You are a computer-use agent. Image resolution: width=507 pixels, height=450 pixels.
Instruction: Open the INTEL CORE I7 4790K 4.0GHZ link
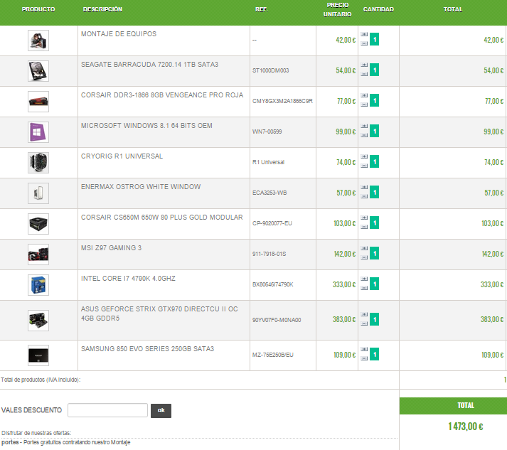(128, 279)
